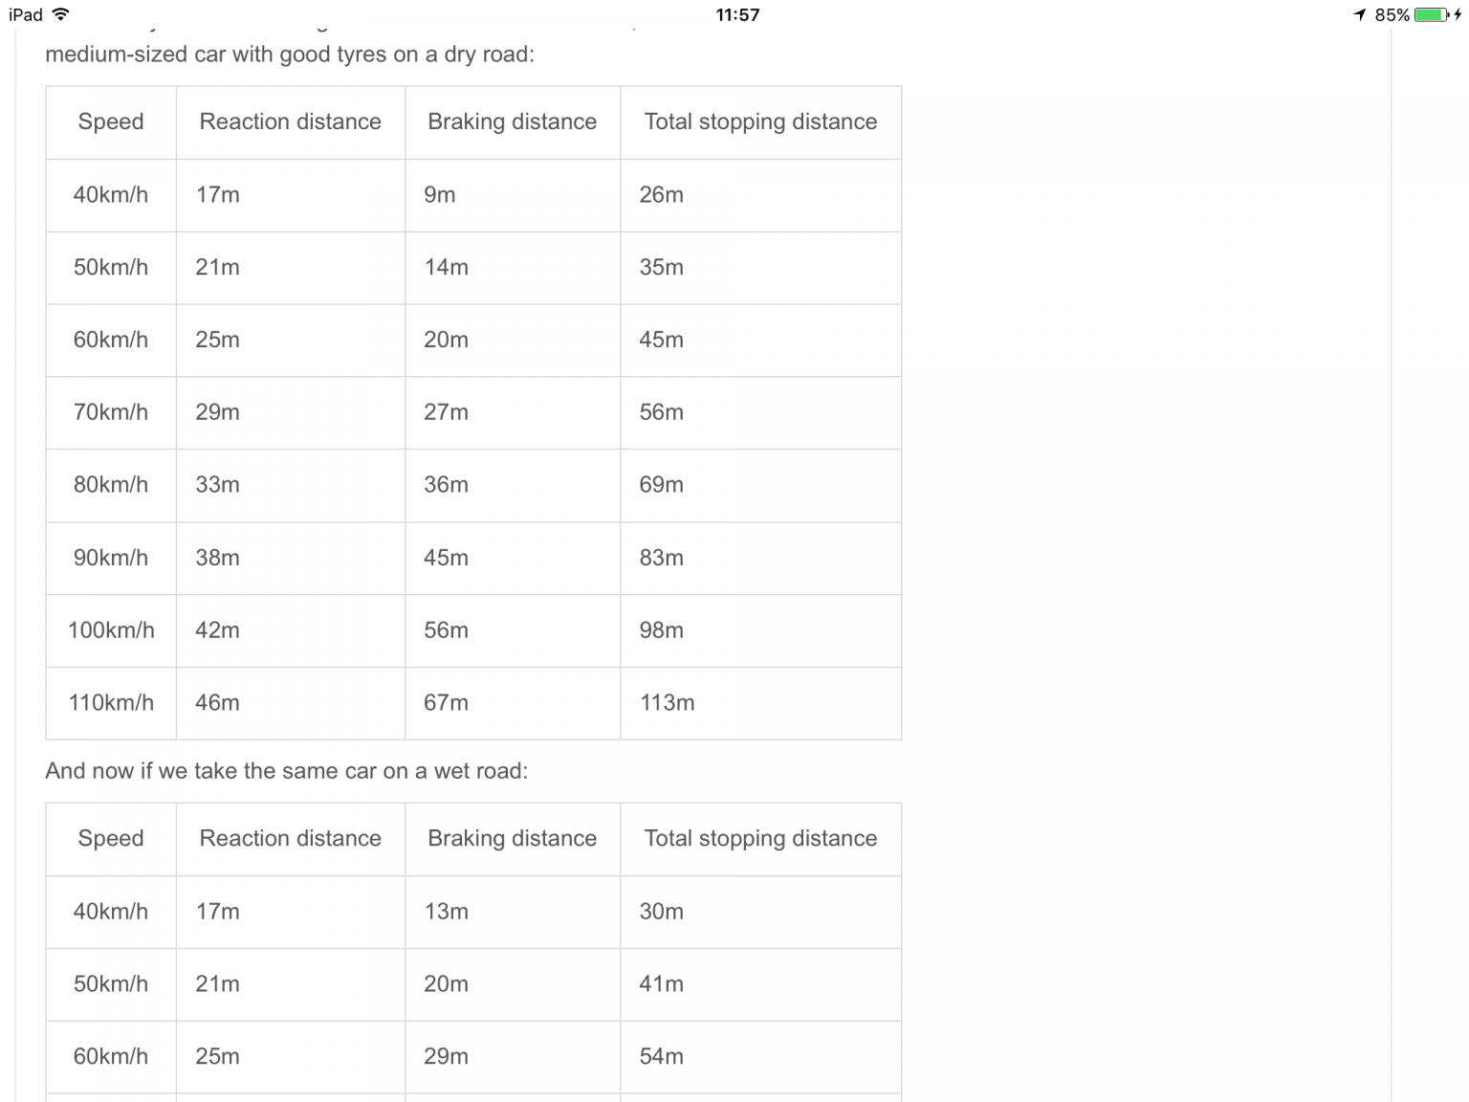This screenshot has height=1102, width=1469.
Task: Tap the location services arrow icon
Action: [1359, 14]
